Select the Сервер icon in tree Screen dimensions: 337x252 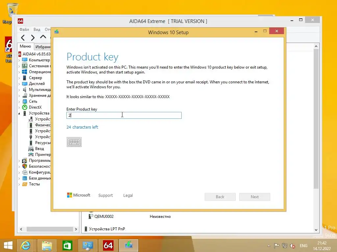[25, 77]
